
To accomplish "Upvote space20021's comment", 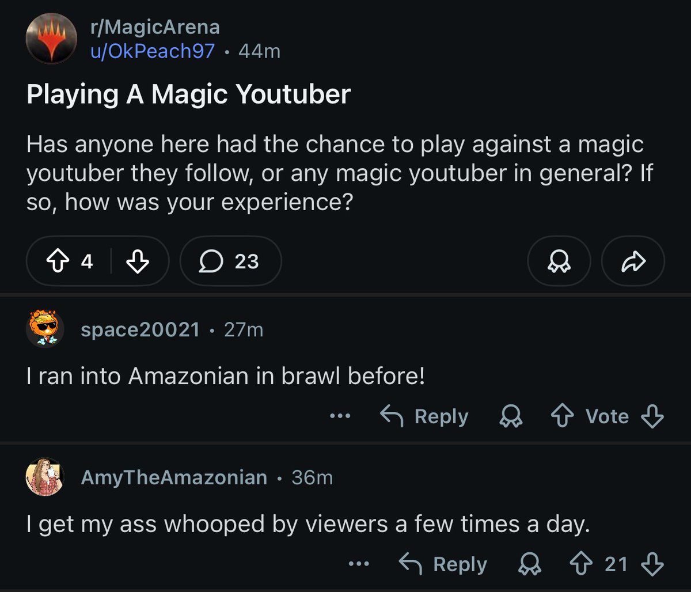I will [562, 416].
